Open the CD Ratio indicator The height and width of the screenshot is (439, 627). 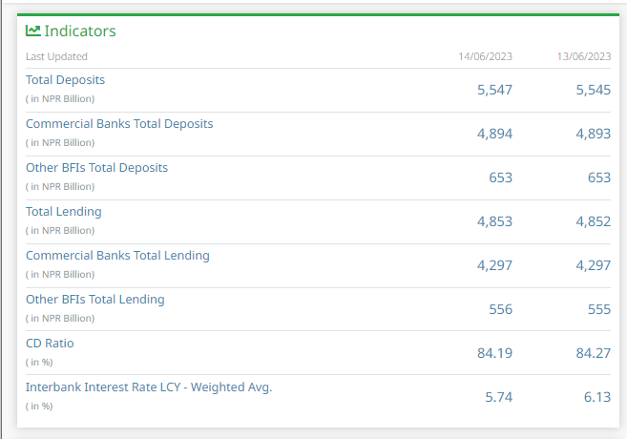(x=50, y=344)
